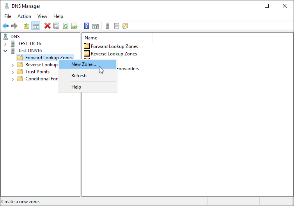This screenshot has height=206, width=294.
Task: Minimize the DNS Manager window
Action: (x=249, y=6)
